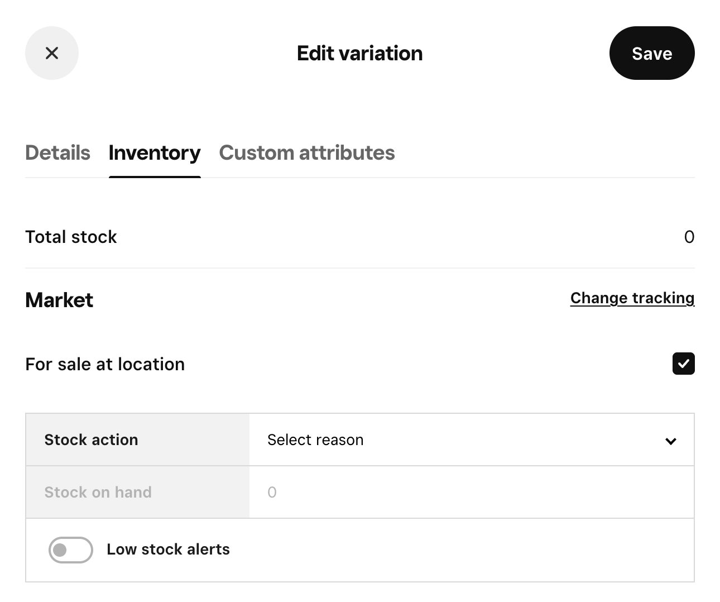Click the For sale at location label
The image size is (720, 602).
click(x=105, y=364)
